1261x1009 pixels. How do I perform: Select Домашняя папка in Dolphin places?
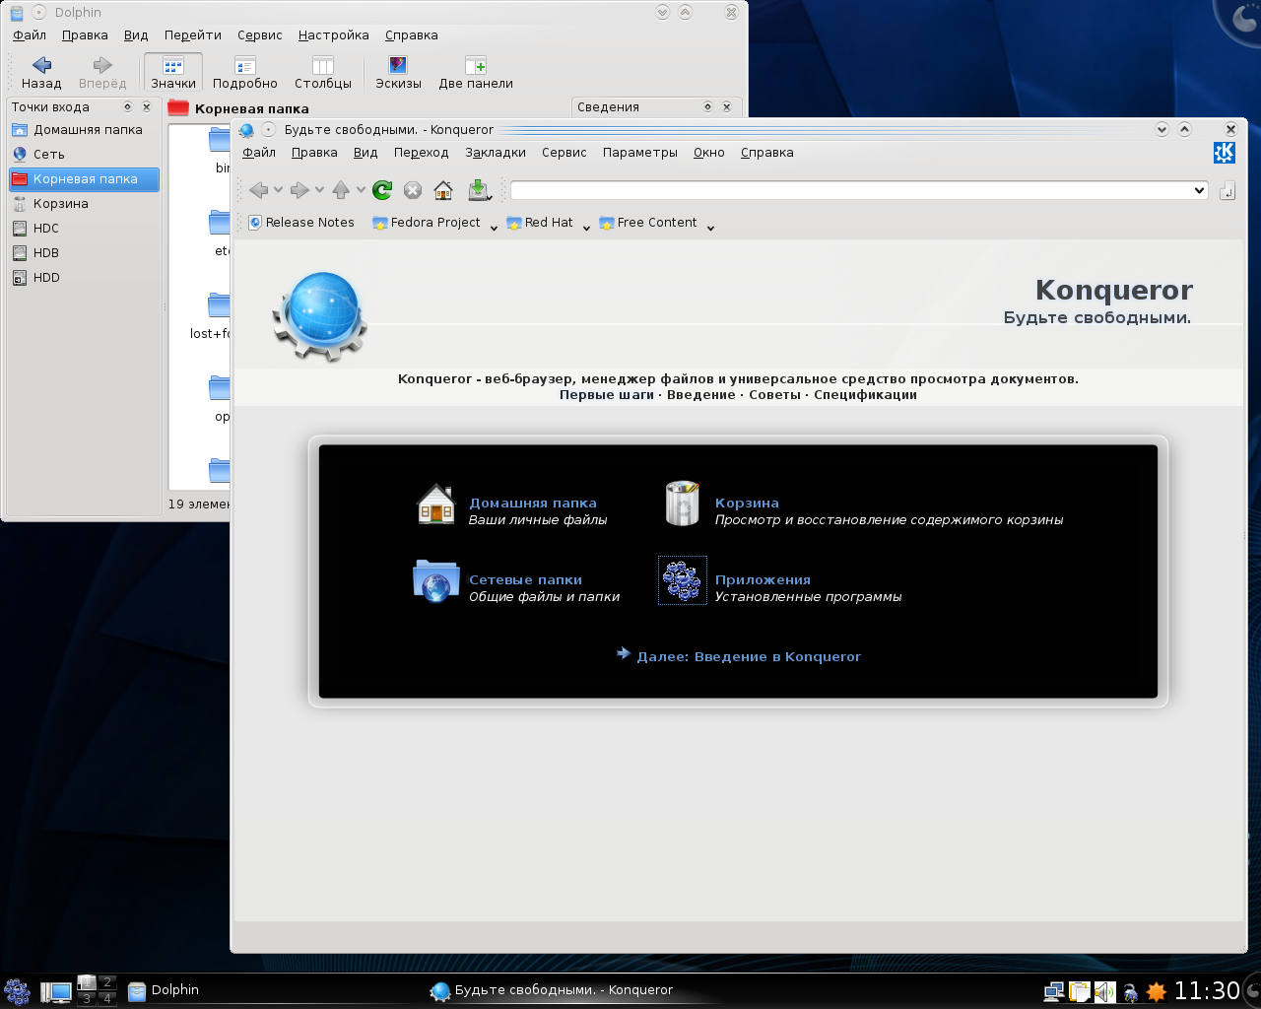click(x=84, y=130)
